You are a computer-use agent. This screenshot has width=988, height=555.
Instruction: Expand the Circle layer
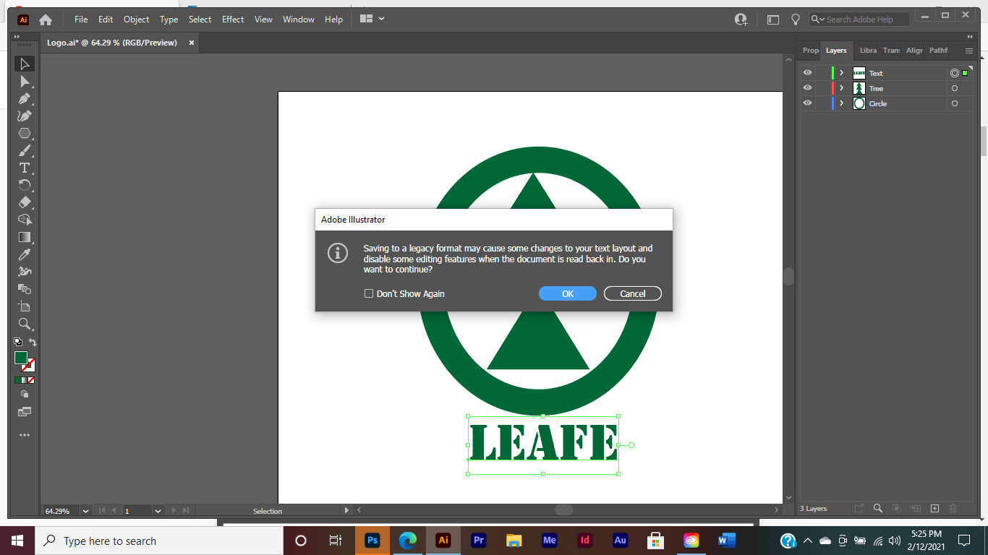(840, 103)
